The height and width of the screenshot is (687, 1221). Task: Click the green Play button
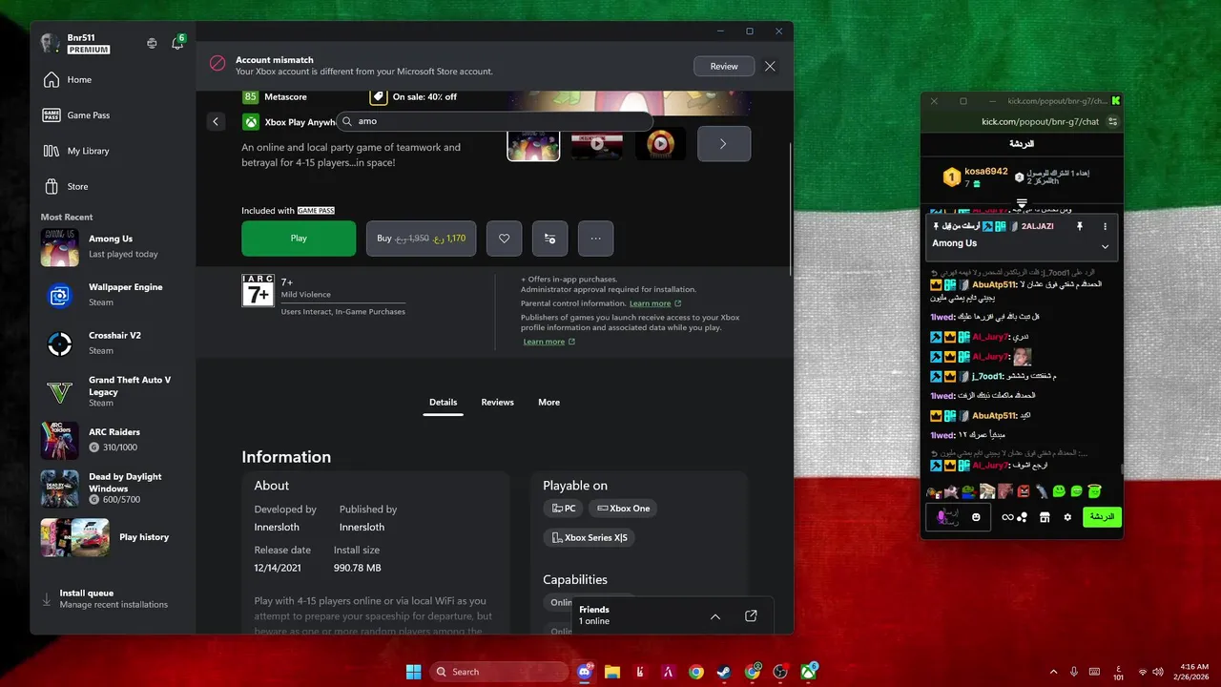pos(299,239)
